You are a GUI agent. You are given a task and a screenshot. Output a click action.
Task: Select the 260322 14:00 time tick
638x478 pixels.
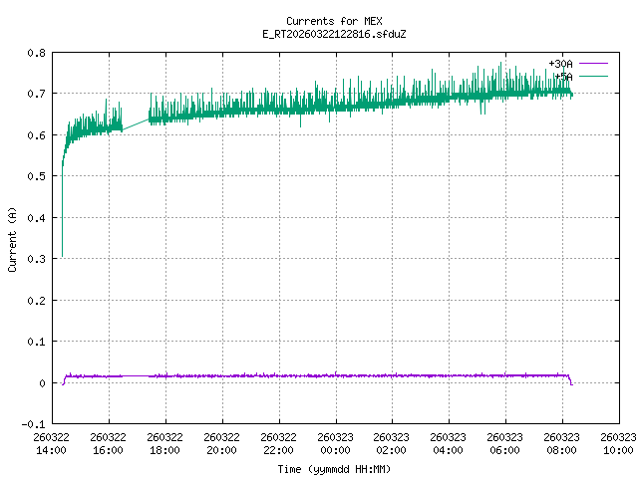point(51,443)
